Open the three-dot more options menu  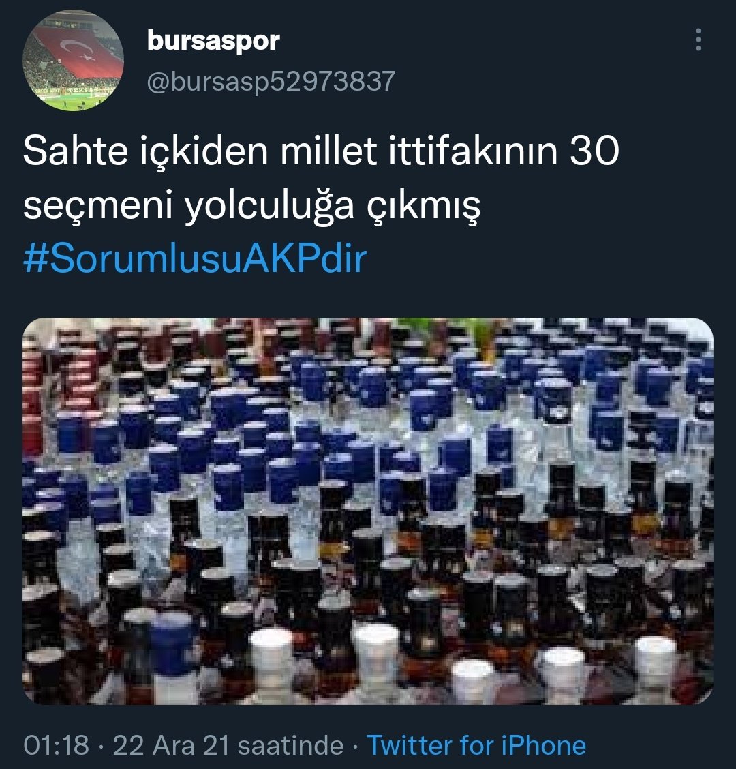tap(699, 40)
